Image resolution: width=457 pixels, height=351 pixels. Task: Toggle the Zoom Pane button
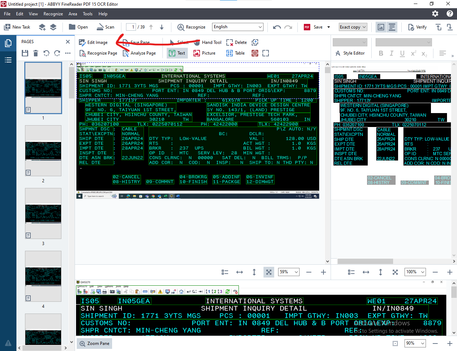pyautogui.click(x=94, y=344)
